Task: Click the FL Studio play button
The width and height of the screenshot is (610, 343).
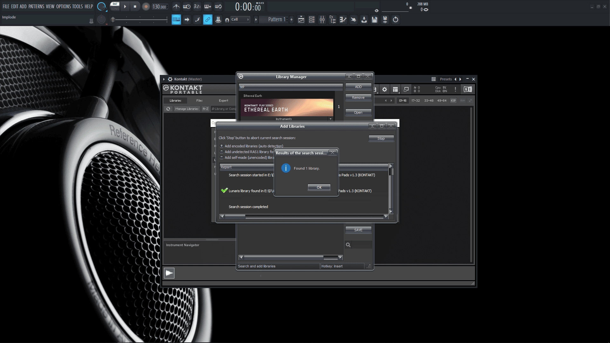Action: click(125, 6)
